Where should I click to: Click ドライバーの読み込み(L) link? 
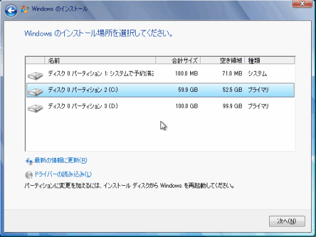[x=63, y=174]
